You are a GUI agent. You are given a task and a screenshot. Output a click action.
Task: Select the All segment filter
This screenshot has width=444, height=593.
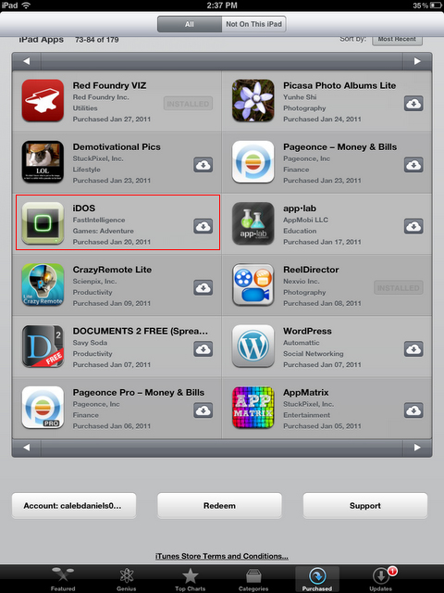189,24
